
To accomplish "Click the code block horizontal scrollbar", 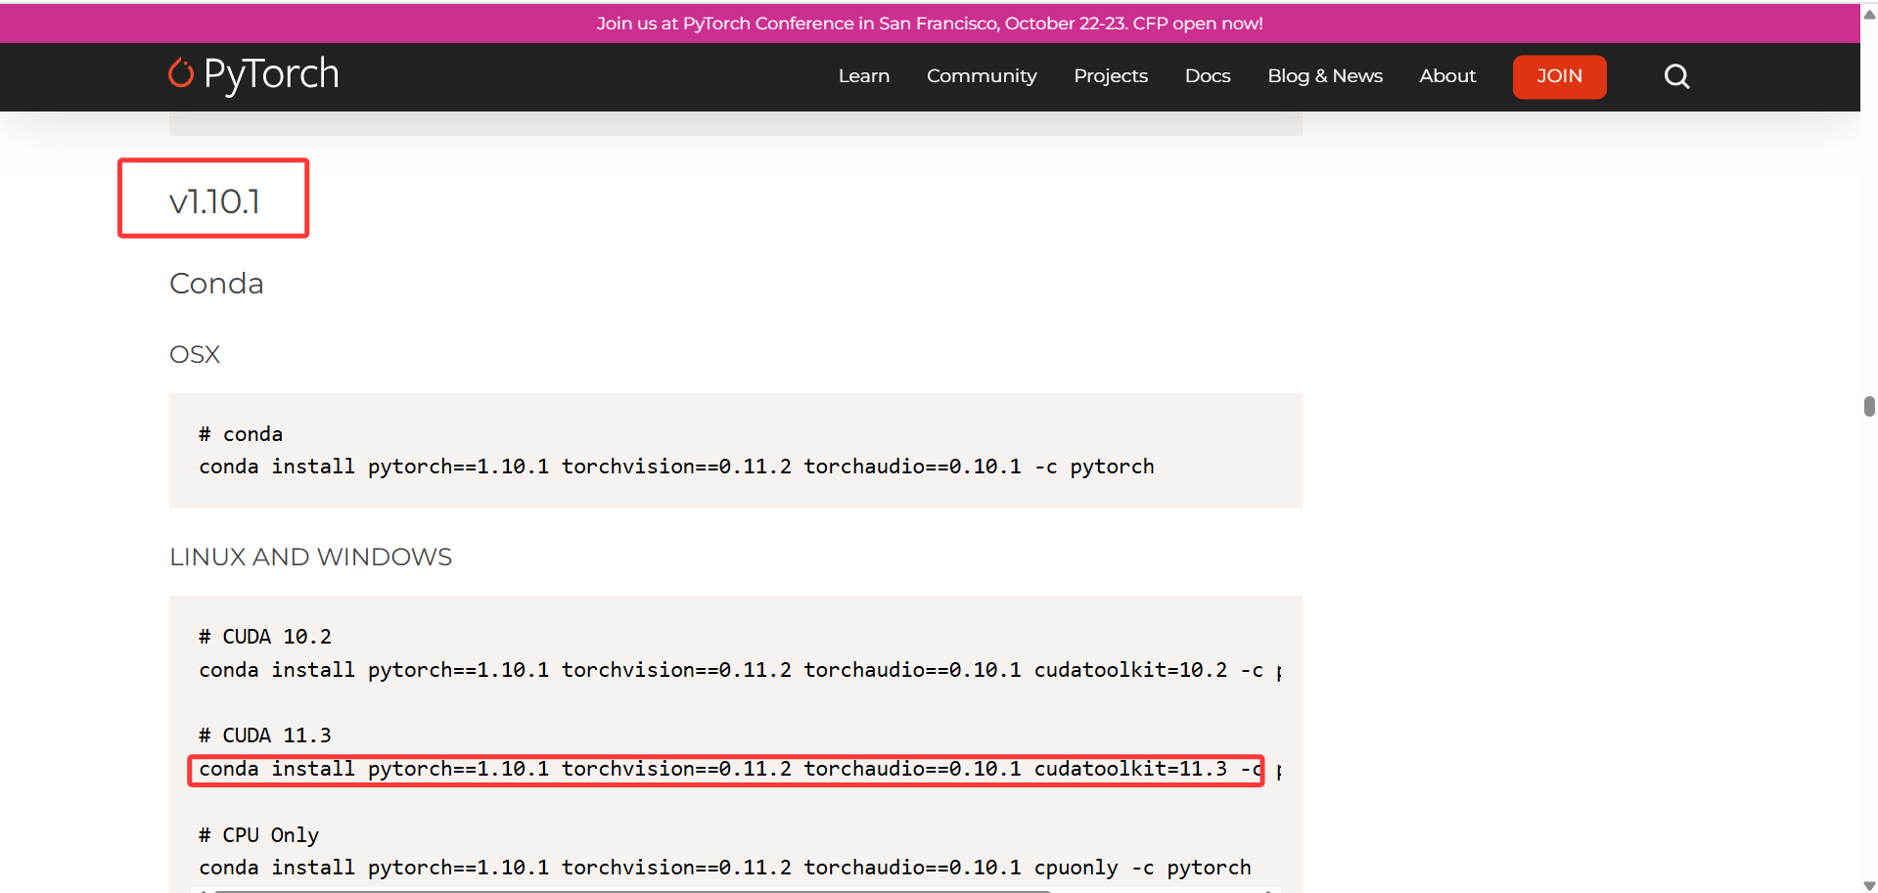I will coord(631,890).
